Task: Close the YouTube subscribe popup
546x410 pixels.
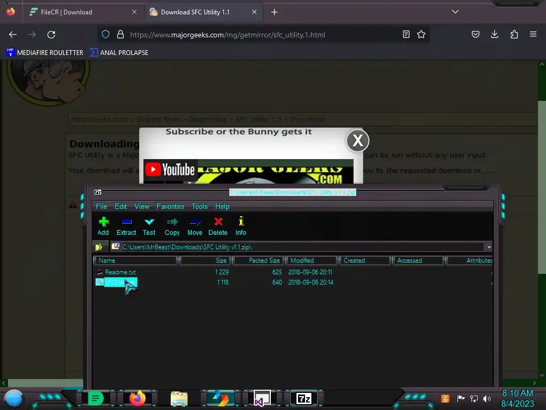Action: click(x=358, y=140)
